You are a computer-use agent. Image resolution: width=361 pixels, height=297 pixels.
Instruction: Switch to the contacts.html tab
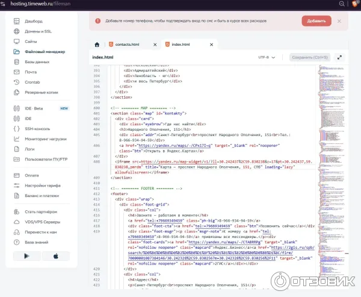[x=127, y=45]
